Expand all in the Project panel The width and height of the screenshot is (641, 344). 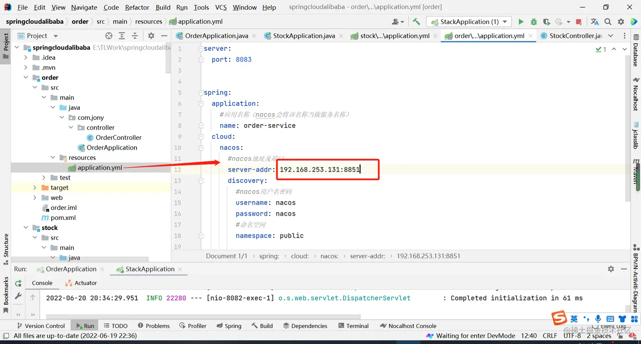point(122,36)
